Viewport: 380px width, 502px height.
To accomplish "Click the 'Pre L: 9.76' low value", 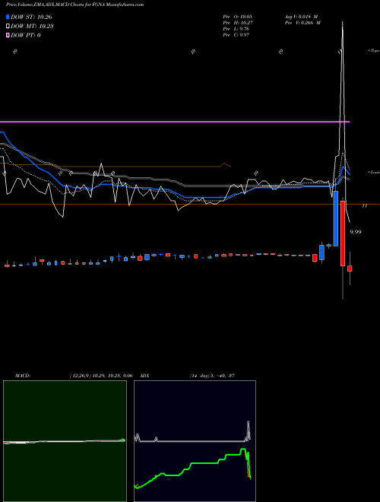I will tap(236, 28).
